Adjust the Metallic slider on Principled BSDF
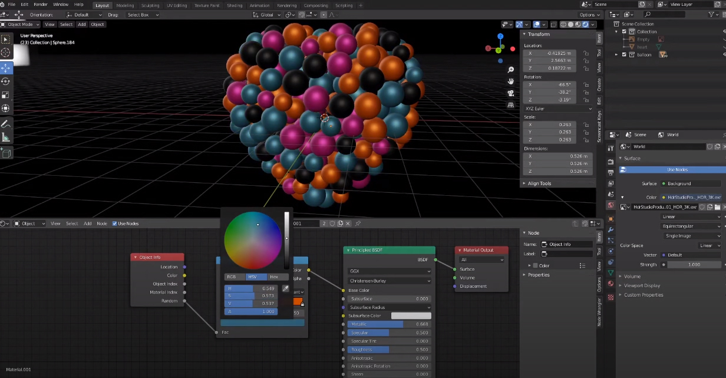 (389, 324)
